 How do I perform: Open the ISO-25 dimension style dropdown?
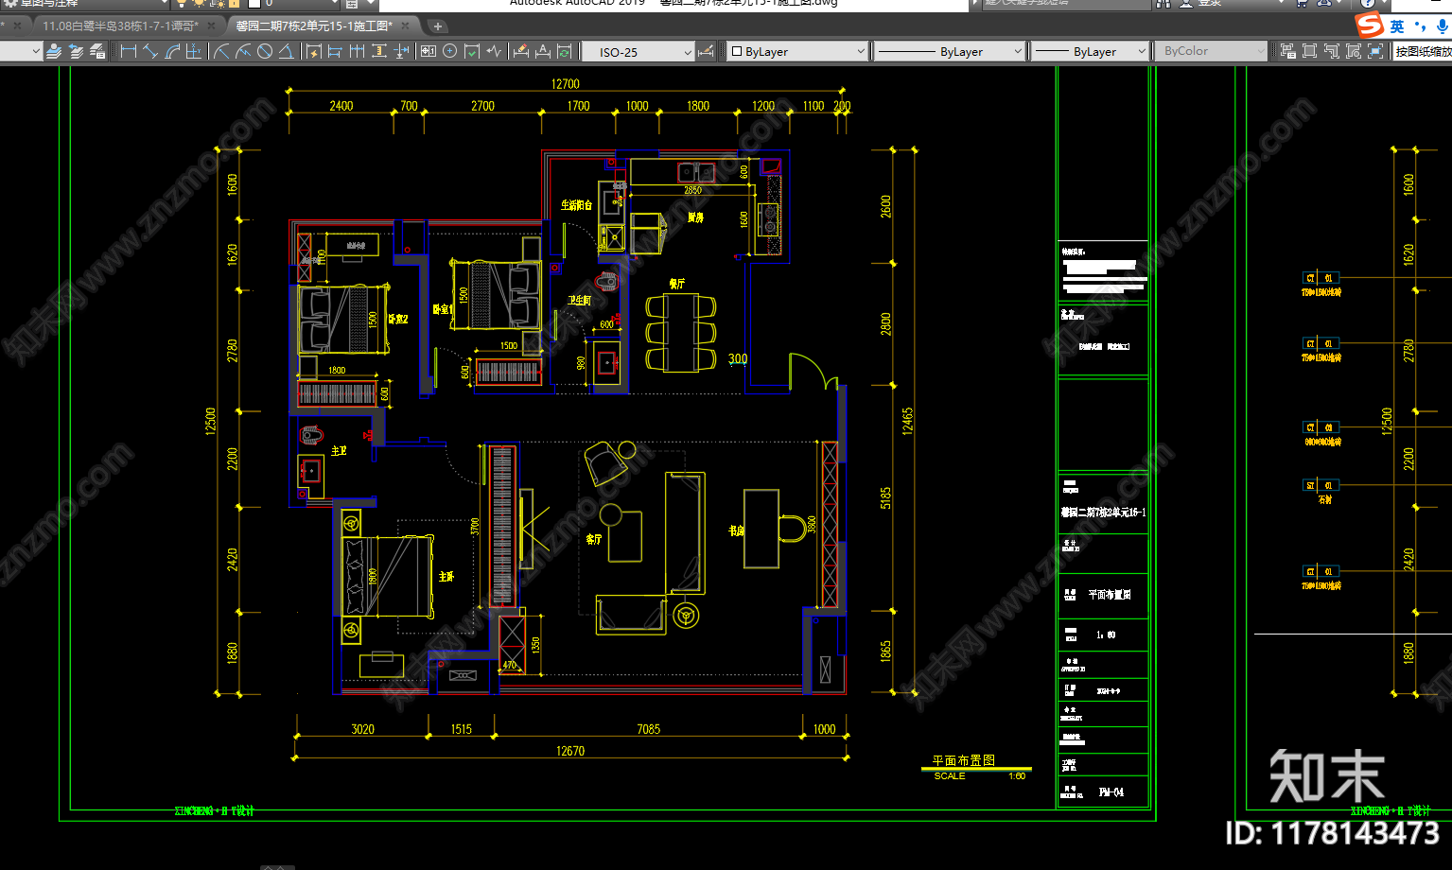(639, 52)
